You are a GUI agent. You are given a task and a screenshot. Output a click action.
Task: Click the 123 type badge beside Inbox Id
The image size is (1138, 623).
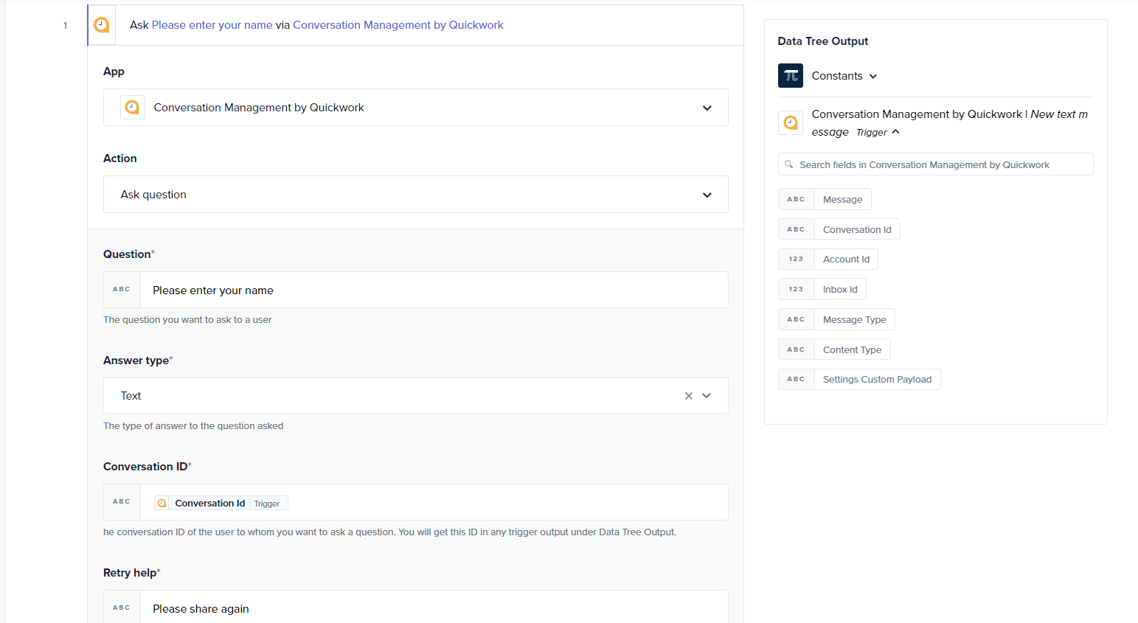pyautogui.click(x=797, y=289)
